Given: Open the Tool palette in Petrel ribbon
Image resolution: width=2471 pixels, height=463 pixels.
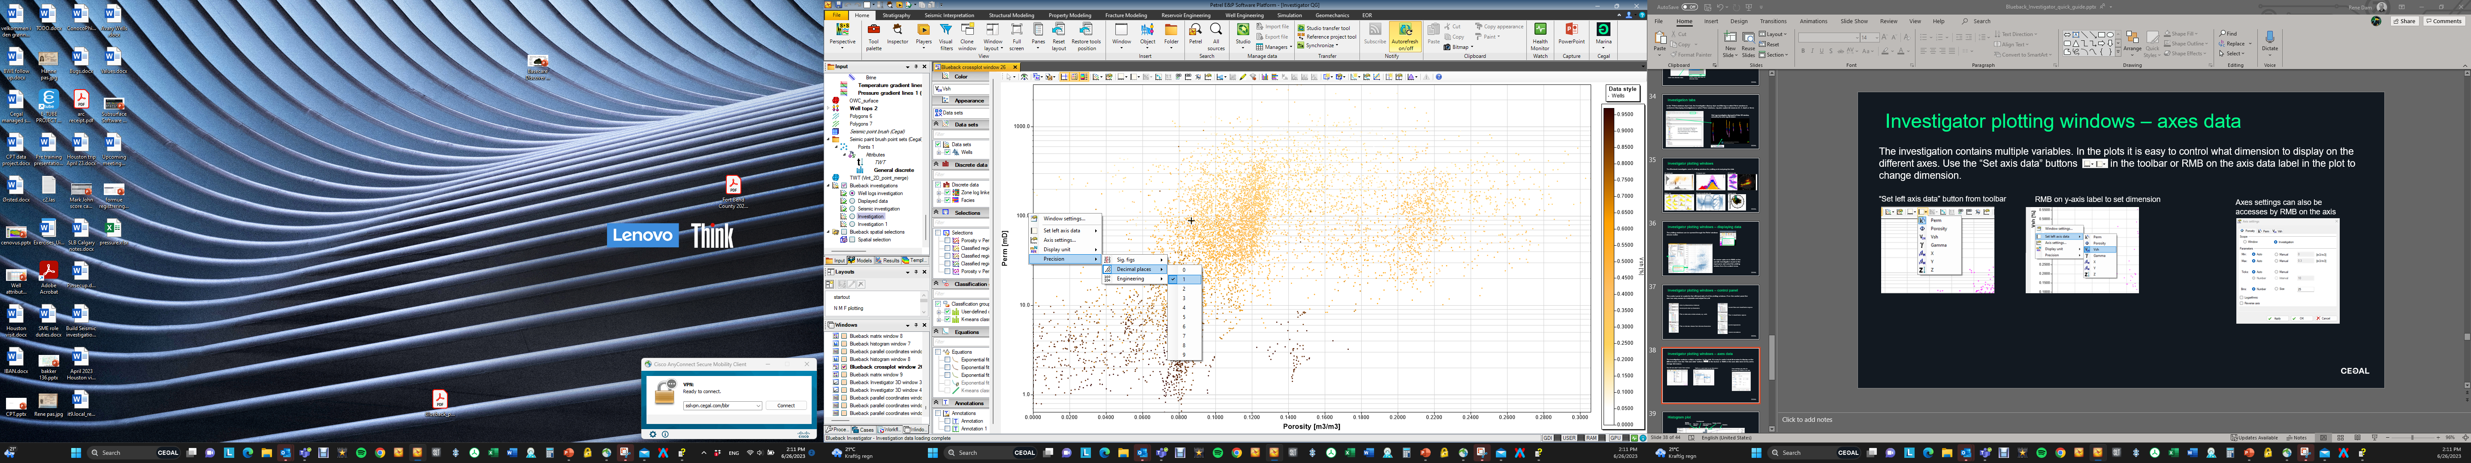Looking at the screenshot, I should (873, 36).
